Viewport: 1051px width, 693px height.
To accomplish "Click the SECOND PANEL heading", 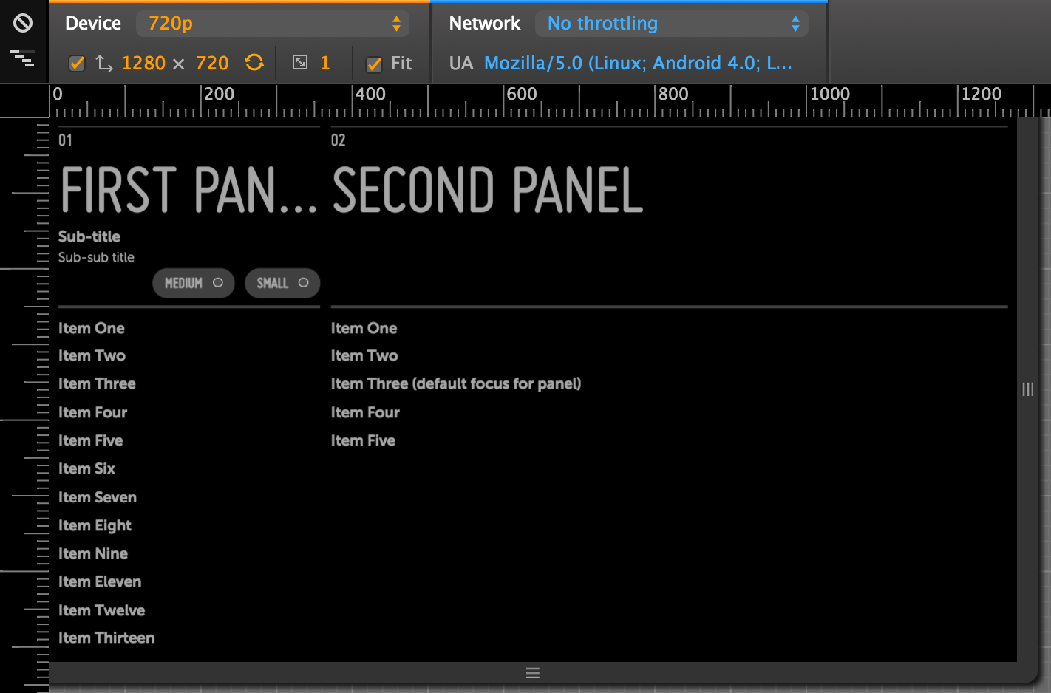I will [487, 190].
